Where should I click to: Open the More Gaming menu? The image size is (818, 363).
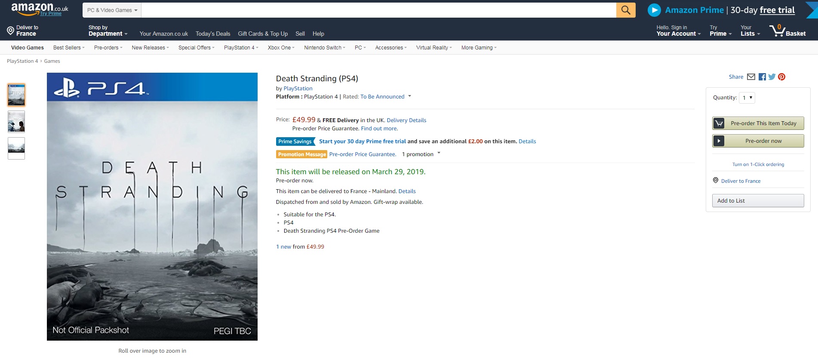click(479, 48)
